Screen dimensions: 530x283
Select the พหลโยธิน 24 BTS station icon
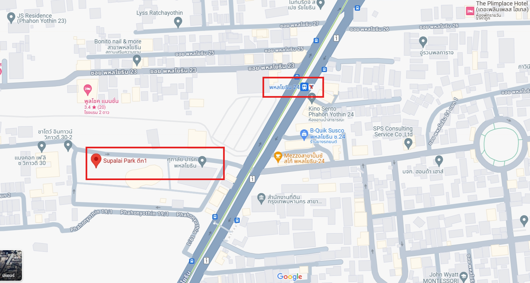click(304, 87)
